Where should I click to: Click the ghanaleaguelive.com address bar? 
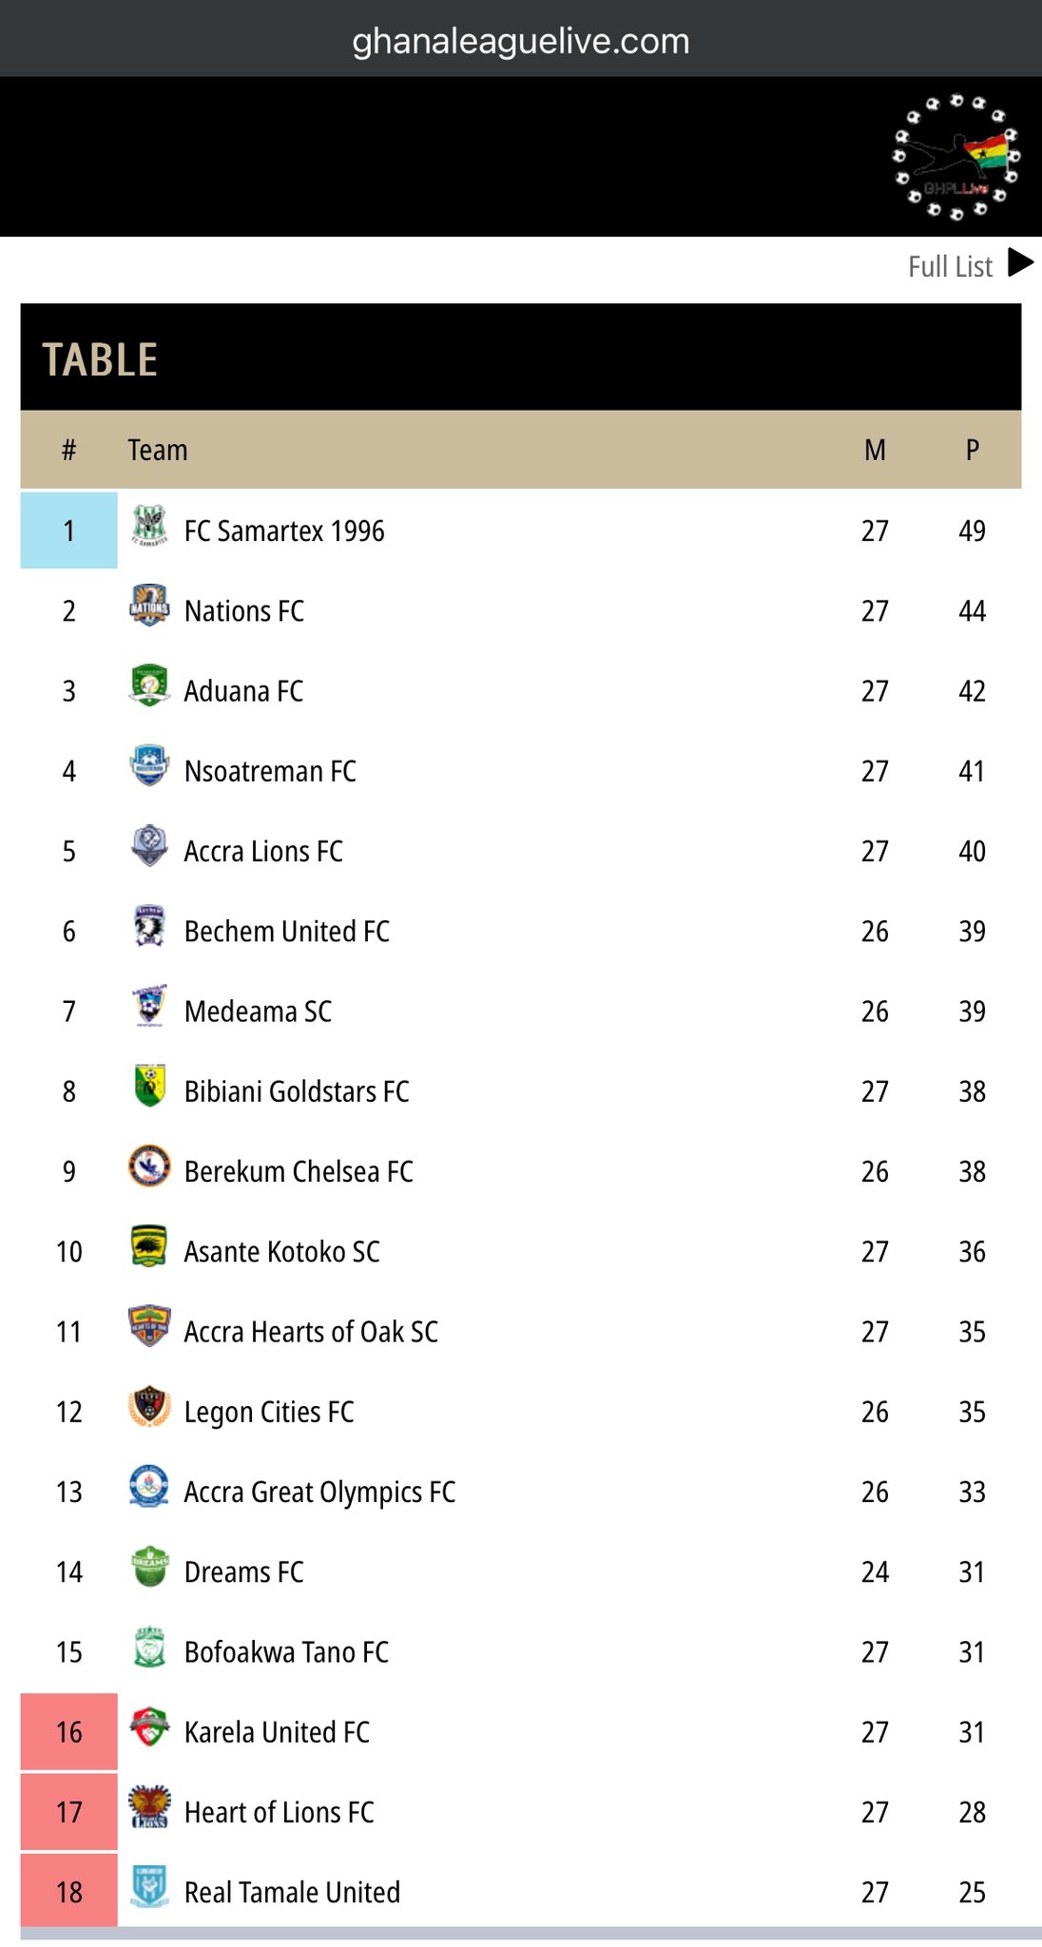coord(521,41)
